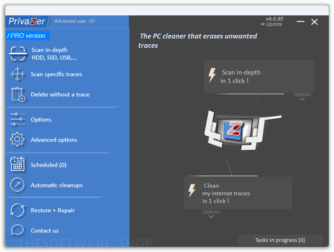
Task: Click the lightning bolt beside Clean internet traces
Action: pos(192,190)
